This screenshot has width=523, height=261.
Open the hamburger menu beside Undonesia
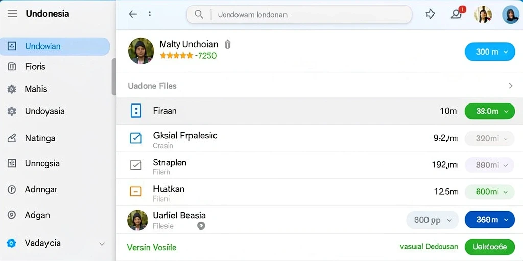click(x=12, y=14)
